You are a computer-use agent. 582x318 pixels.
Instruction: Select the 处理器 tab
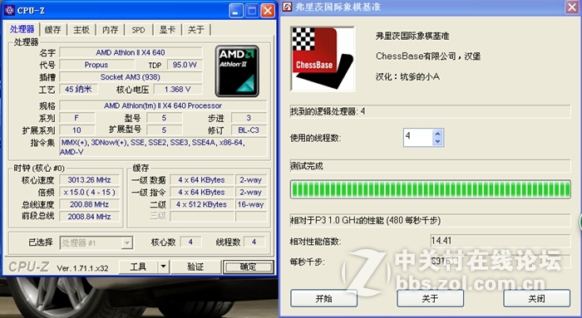(22, 29)
